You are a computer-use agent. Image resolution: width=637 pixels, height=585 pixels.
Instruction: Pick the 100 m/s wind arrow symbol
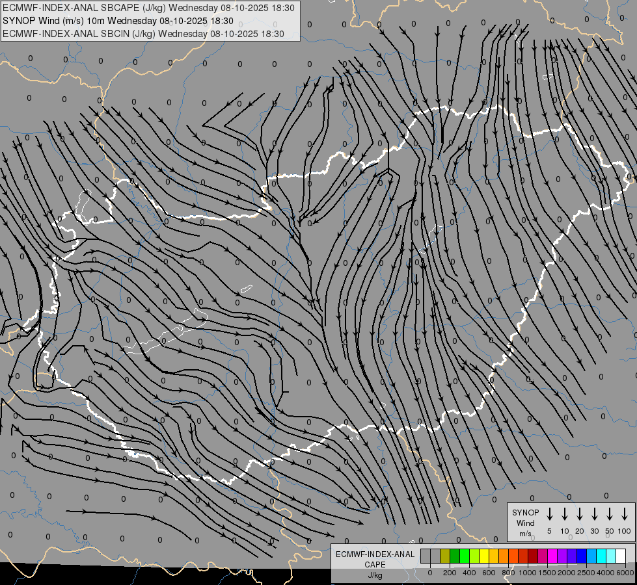[x=625, y=514]
